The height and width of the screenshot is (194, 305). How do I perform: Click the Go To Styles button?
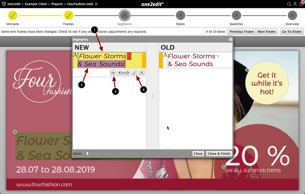pyautogui.click(x=292, y=31)
